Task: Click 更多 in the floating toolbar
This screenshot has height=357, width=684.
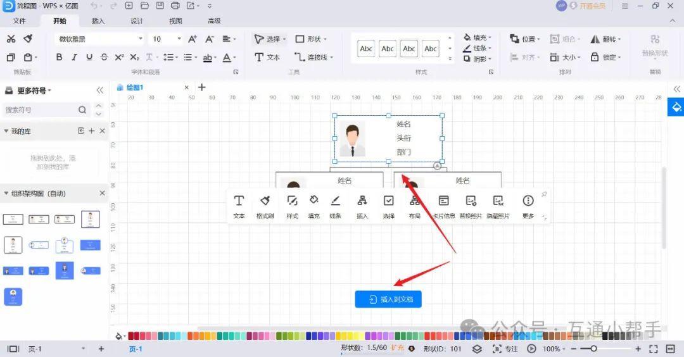Action: 528,206
